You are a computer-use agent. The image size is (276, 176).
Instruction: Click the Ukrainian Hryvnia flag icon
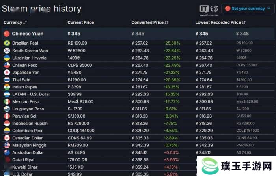[x=7, y=58]
